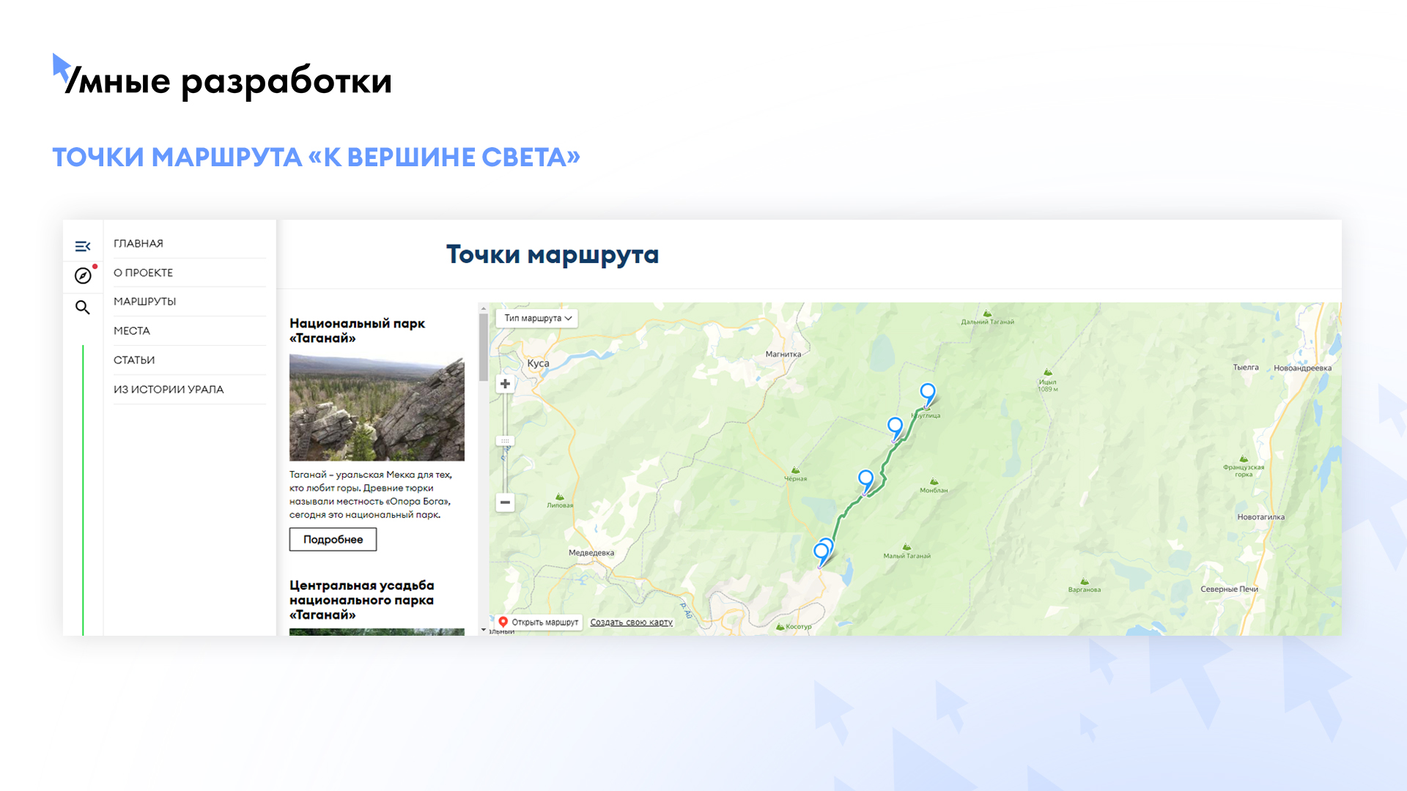
Task: Click Тыелга label on map
Action: 1246,368
